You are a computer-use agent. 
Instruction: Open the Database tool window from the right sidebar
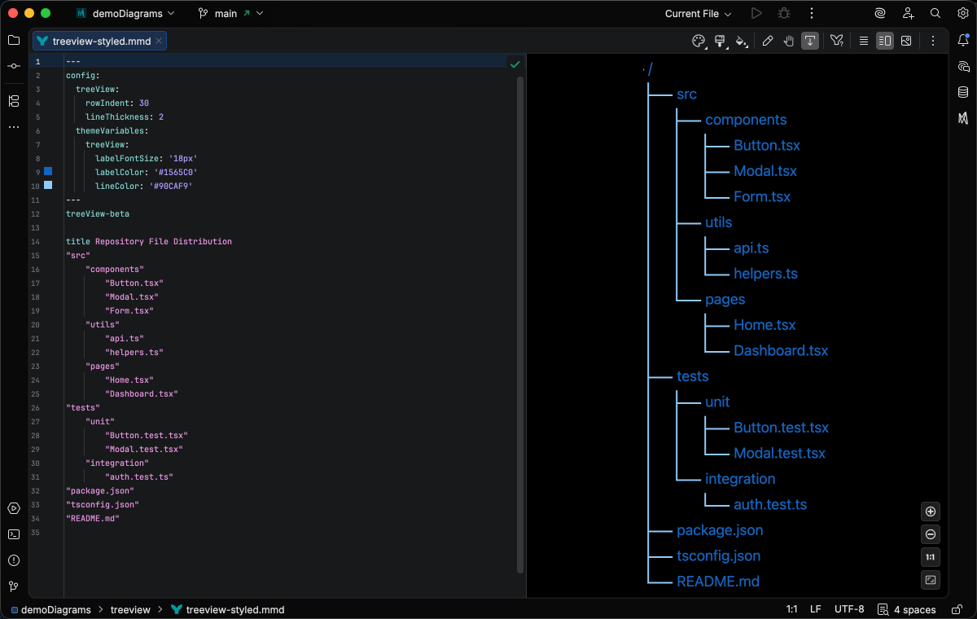pyautogui.click(x=963, y=92)
